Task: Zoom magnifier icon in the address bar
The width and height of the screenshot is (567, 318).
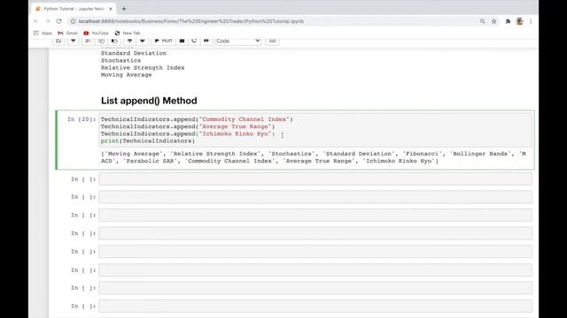Action: pos(482,21)
